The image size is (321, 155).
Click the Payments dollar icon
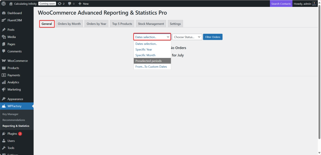4,75
